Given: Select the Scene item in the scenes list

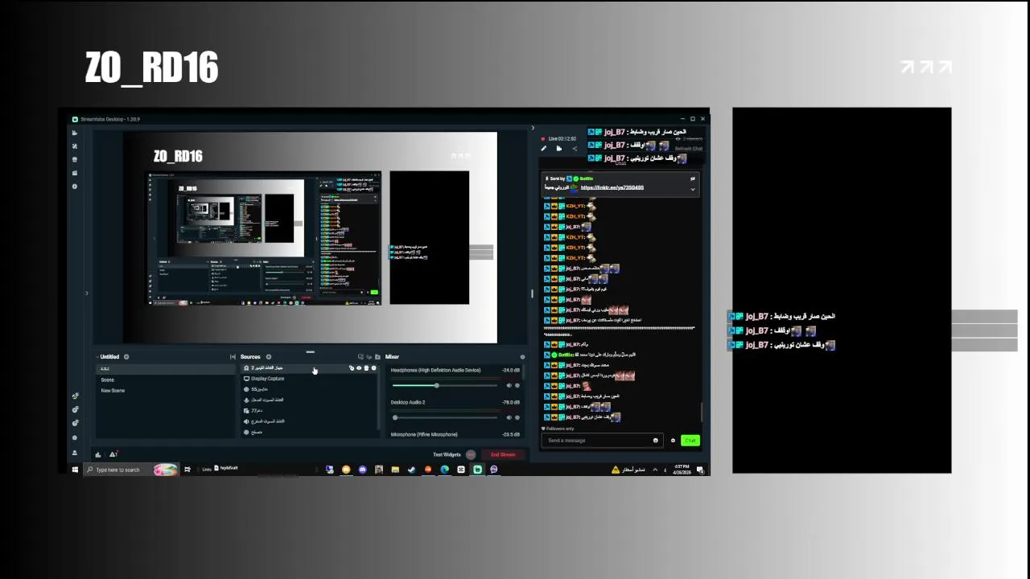Looking at the screenshot, I should [x=165, y=380].
